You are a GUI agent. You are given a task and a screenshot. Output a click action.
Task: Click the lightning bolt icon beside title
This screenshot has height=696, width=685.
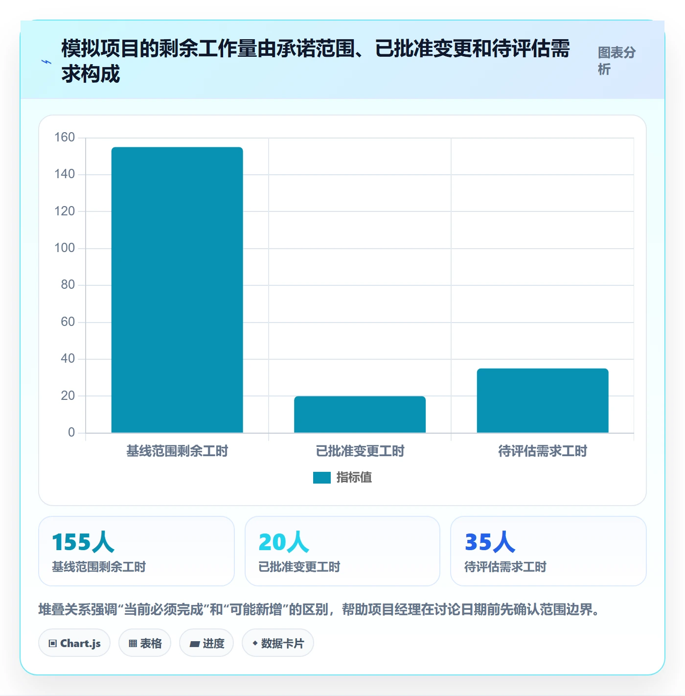click(46, 62)
